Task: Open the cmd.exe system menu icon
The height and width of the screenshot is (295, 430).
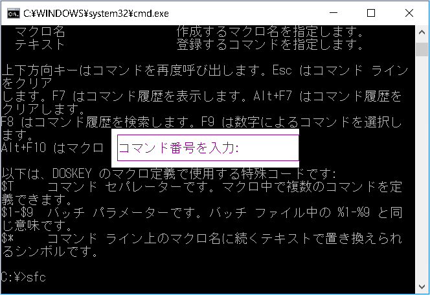Action: point(14,14)
